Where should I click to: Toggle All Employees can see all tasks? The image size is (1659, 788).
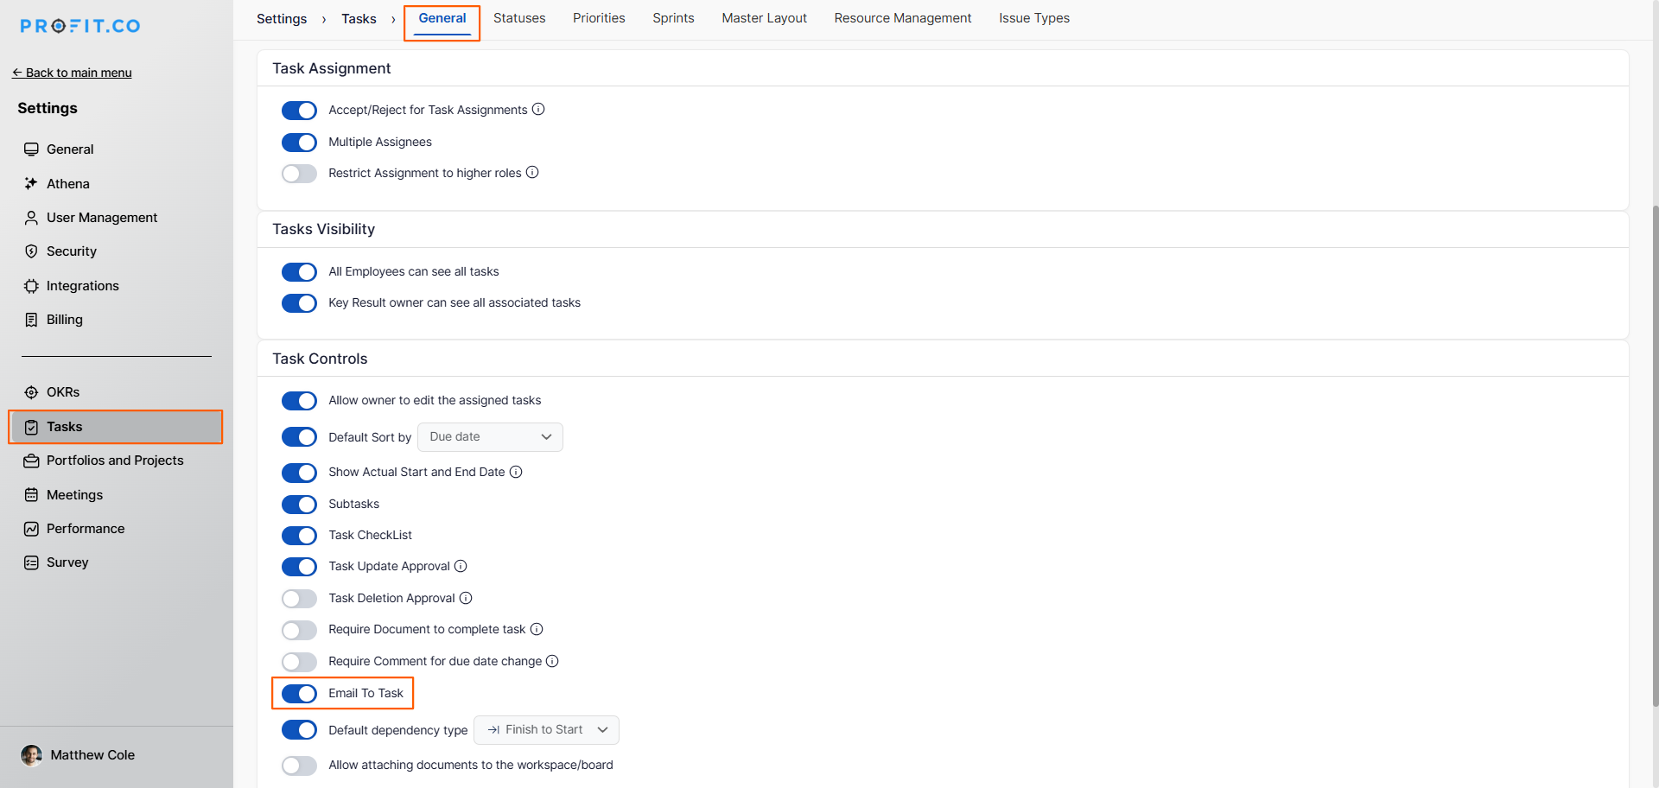tap(299, 272)
